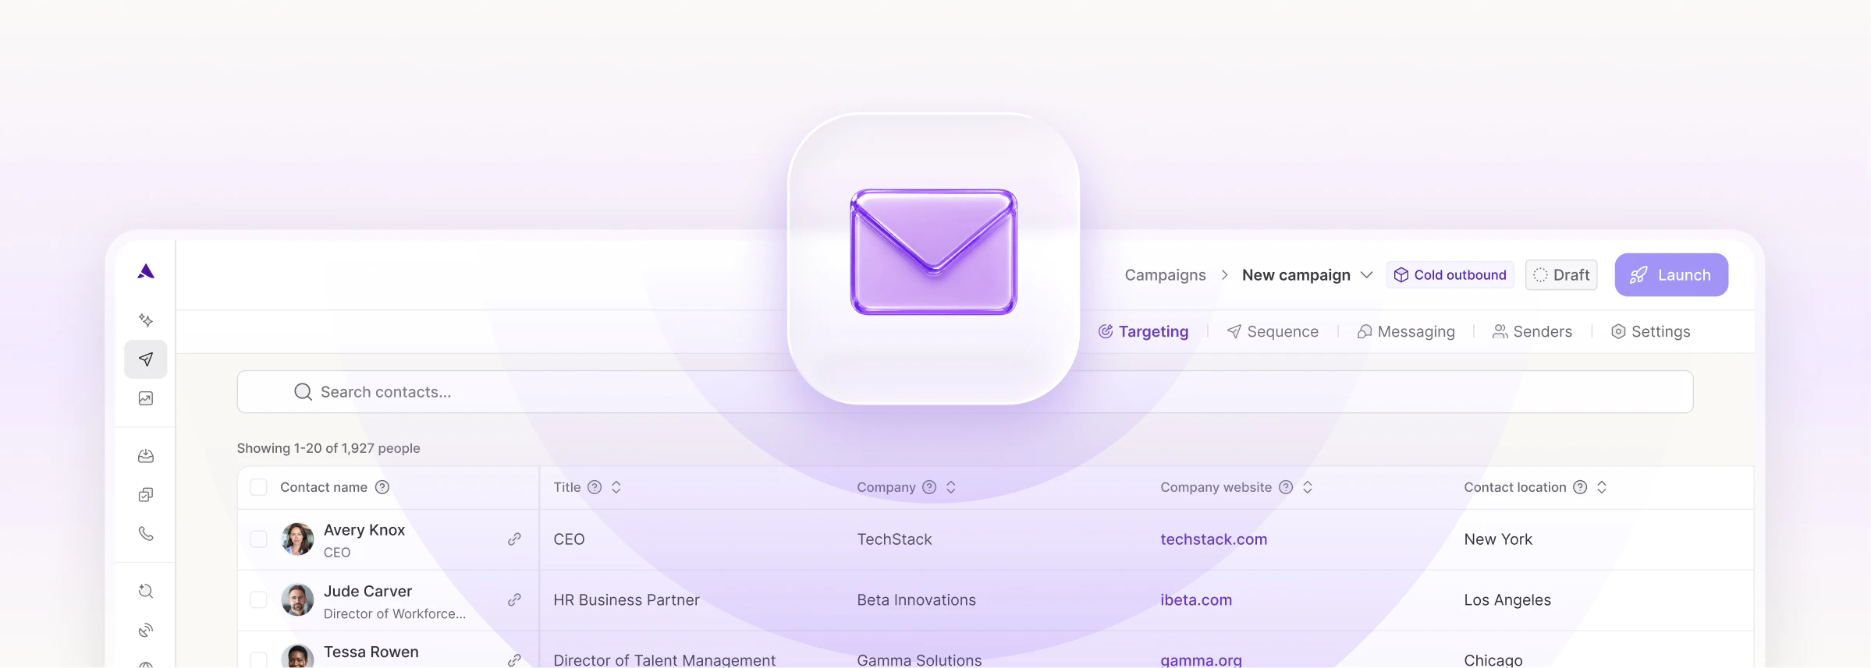Click 'HR Business Partner' title cell

pyautogui.click(x=627, y=600)
